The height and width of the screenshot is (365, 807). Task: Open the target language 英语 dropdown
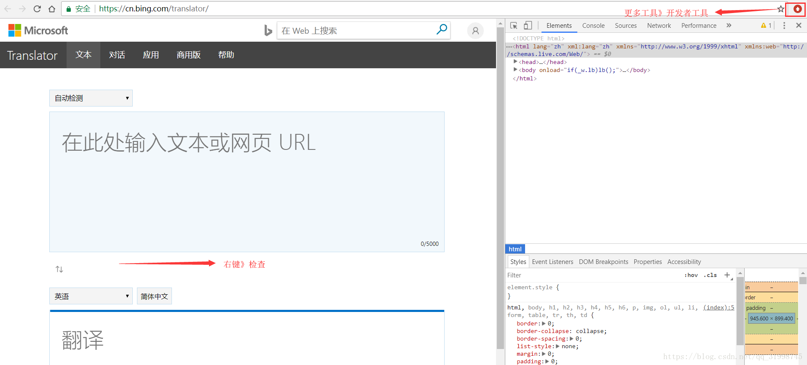click(x=91, y=296)
